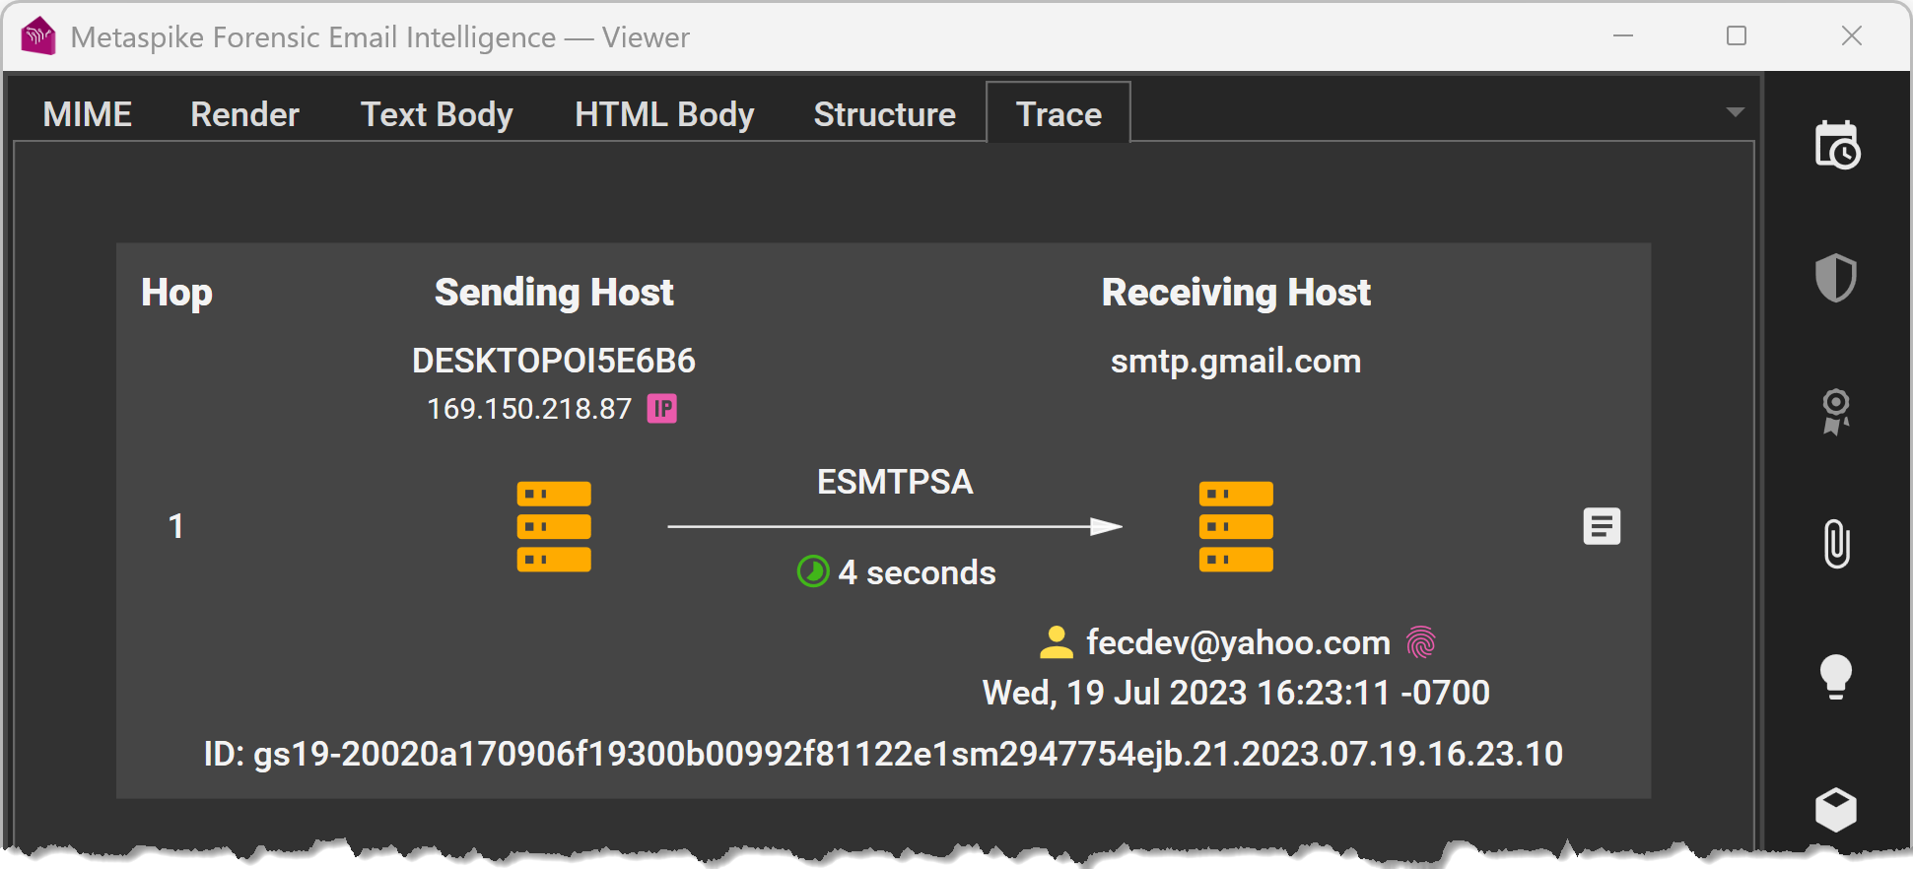Image resolution: width=1913 pixels, height=869 pixels.
Task: Click the 4 seconds delay text
Action: coord(917,572)
